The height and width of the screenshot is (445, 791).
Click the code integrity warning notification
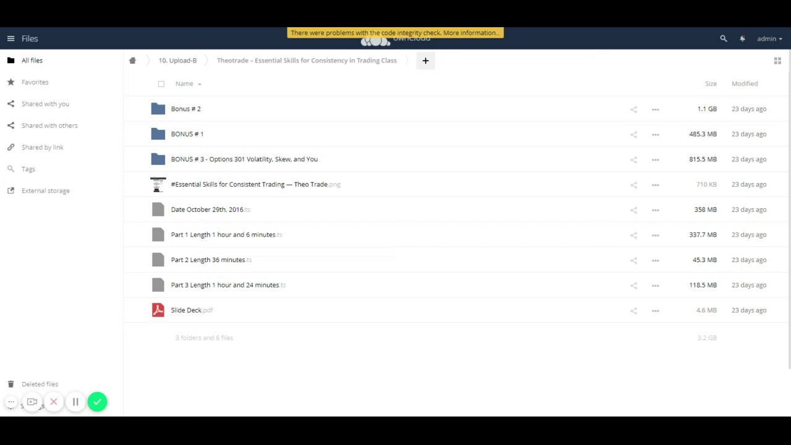[395, 33]
